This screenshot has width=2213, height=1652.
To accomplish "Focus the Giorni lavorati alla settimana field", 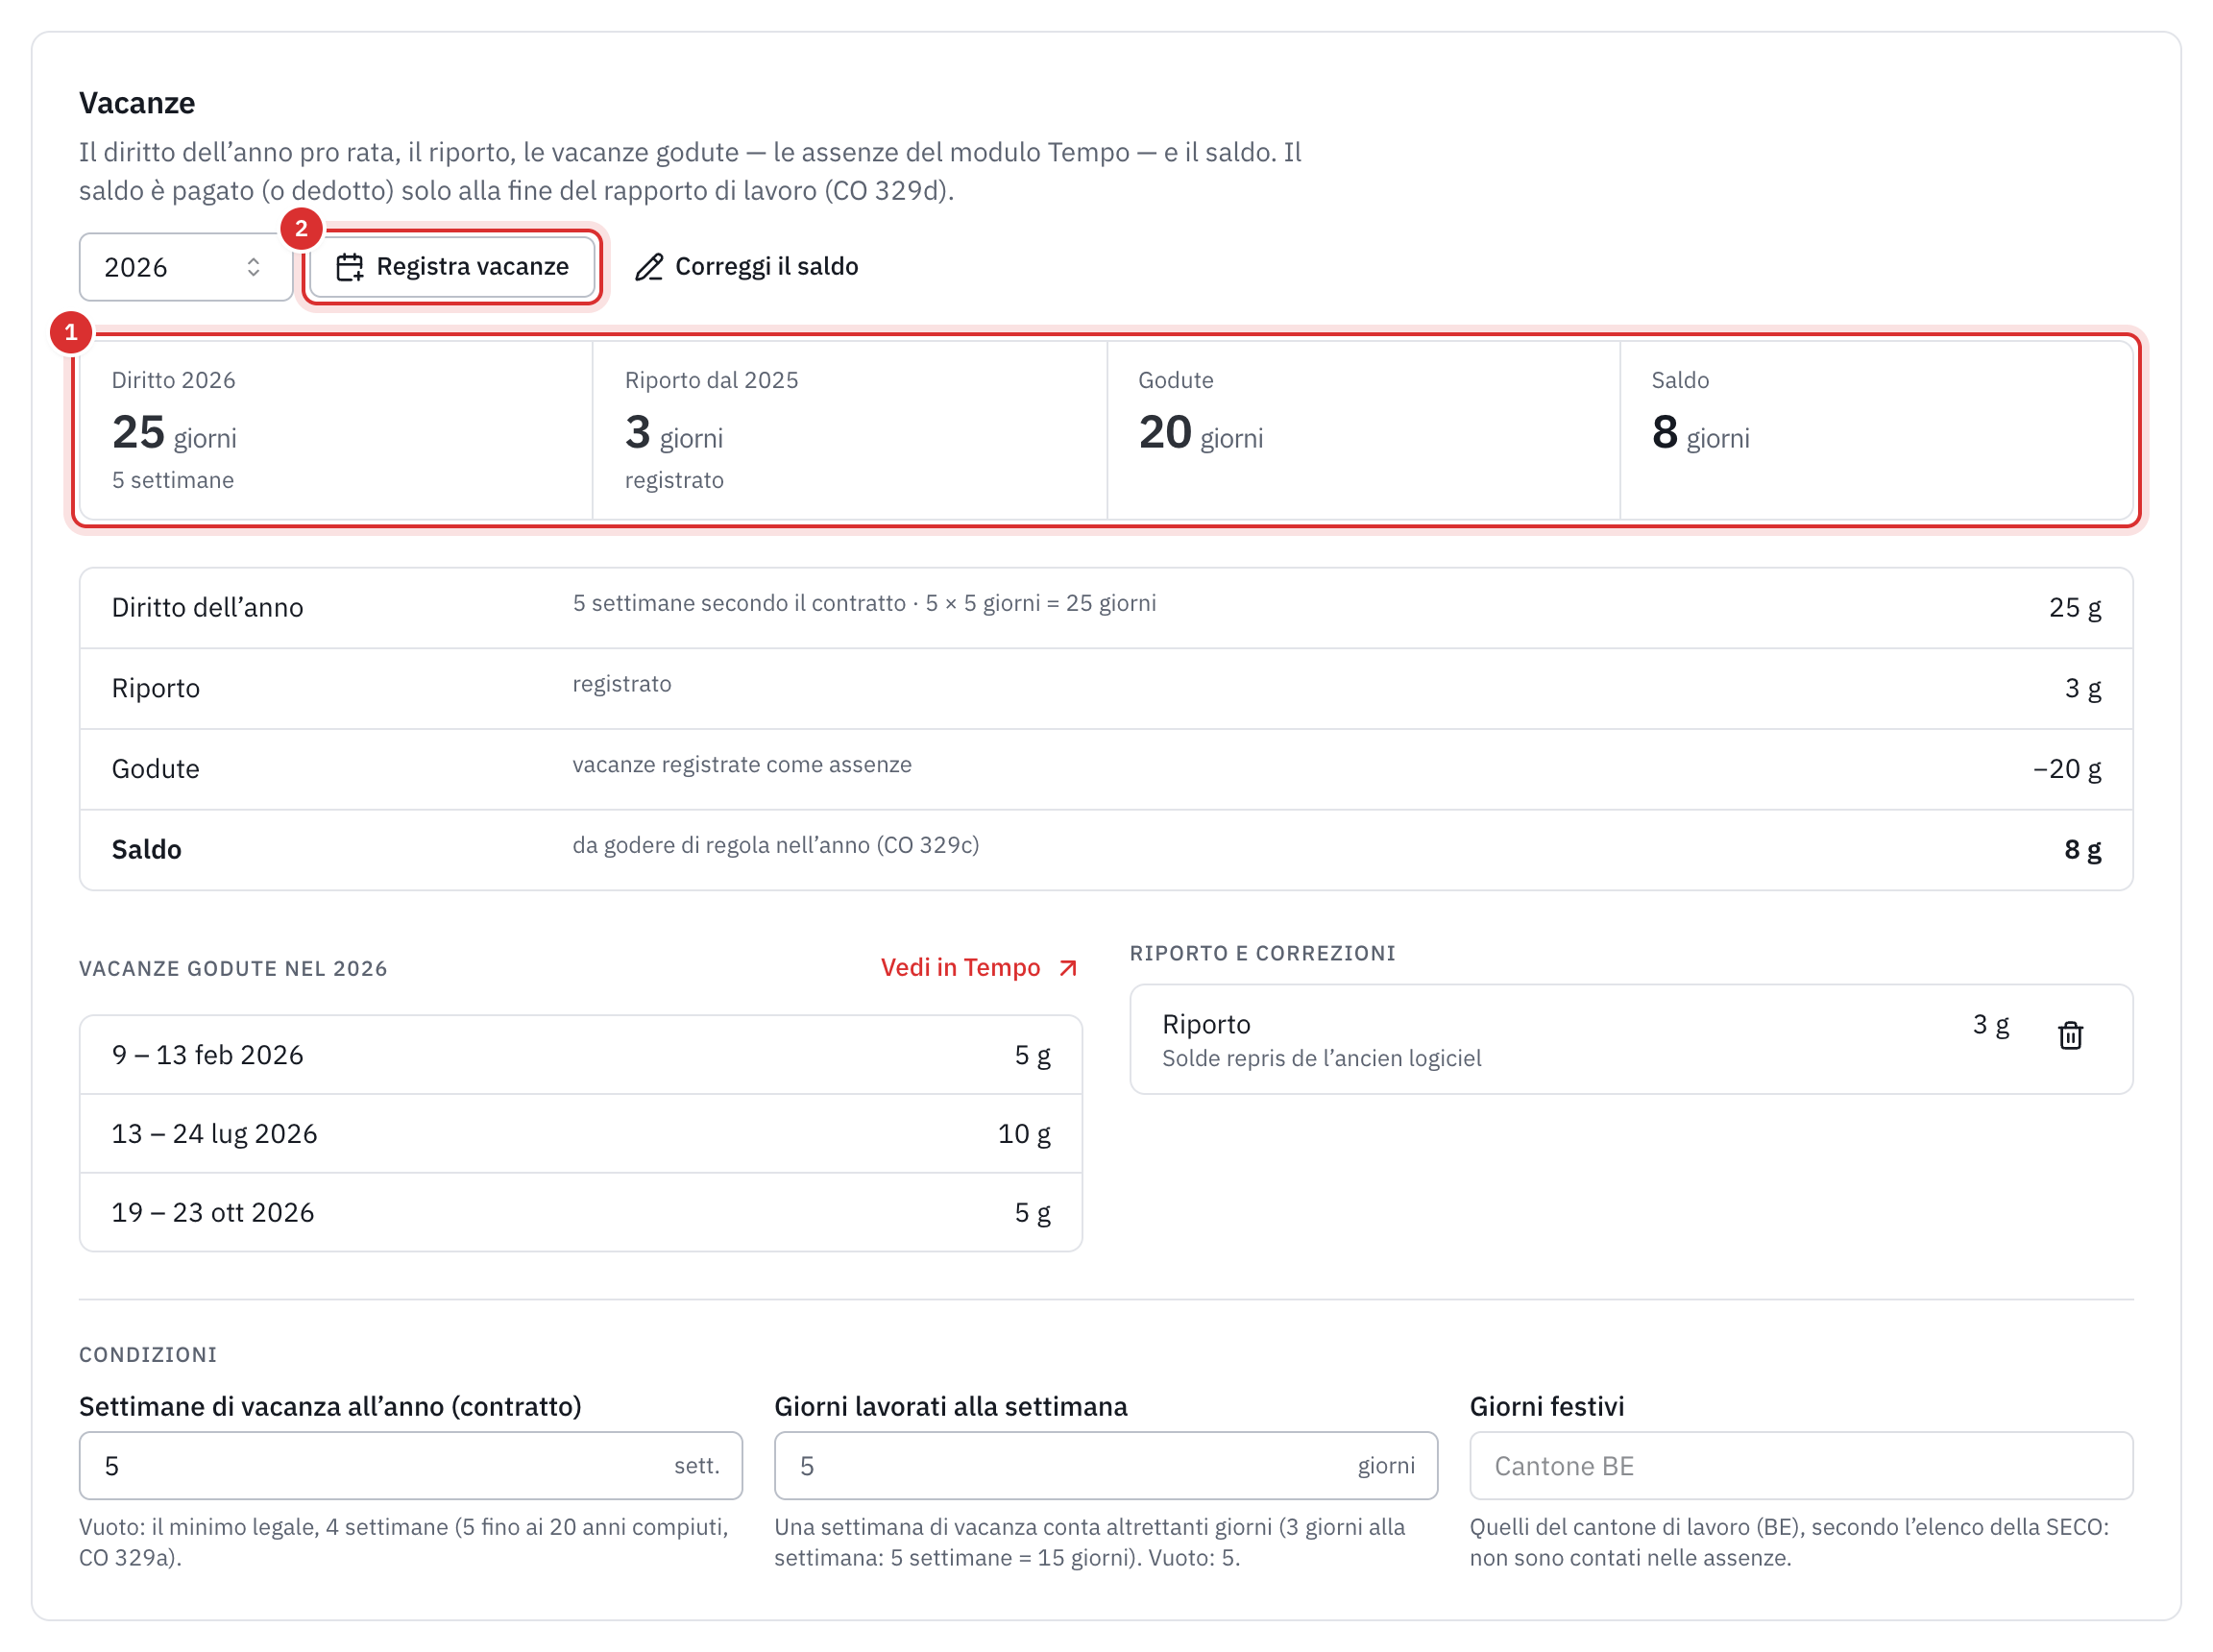I will [1105, 1465].
